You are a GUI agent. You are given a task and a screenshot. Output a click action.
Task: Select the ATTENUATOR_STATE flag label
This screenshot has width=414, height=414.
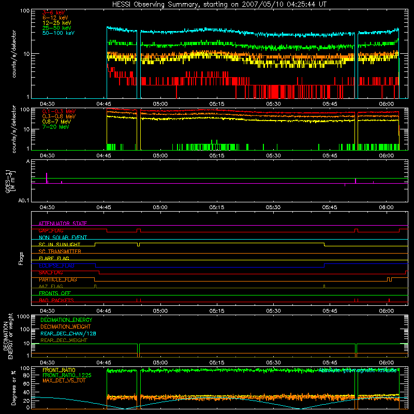[63, 224]
